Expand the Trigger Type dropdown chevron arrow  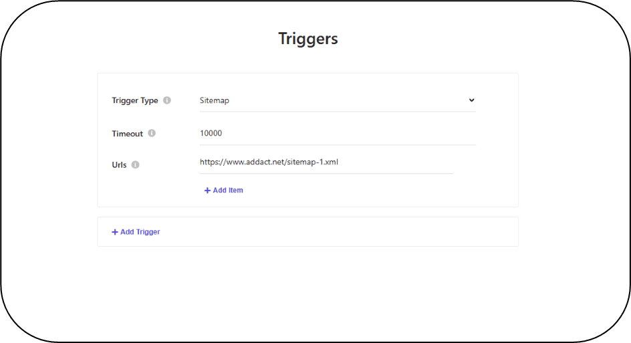[x=471, y=100]
